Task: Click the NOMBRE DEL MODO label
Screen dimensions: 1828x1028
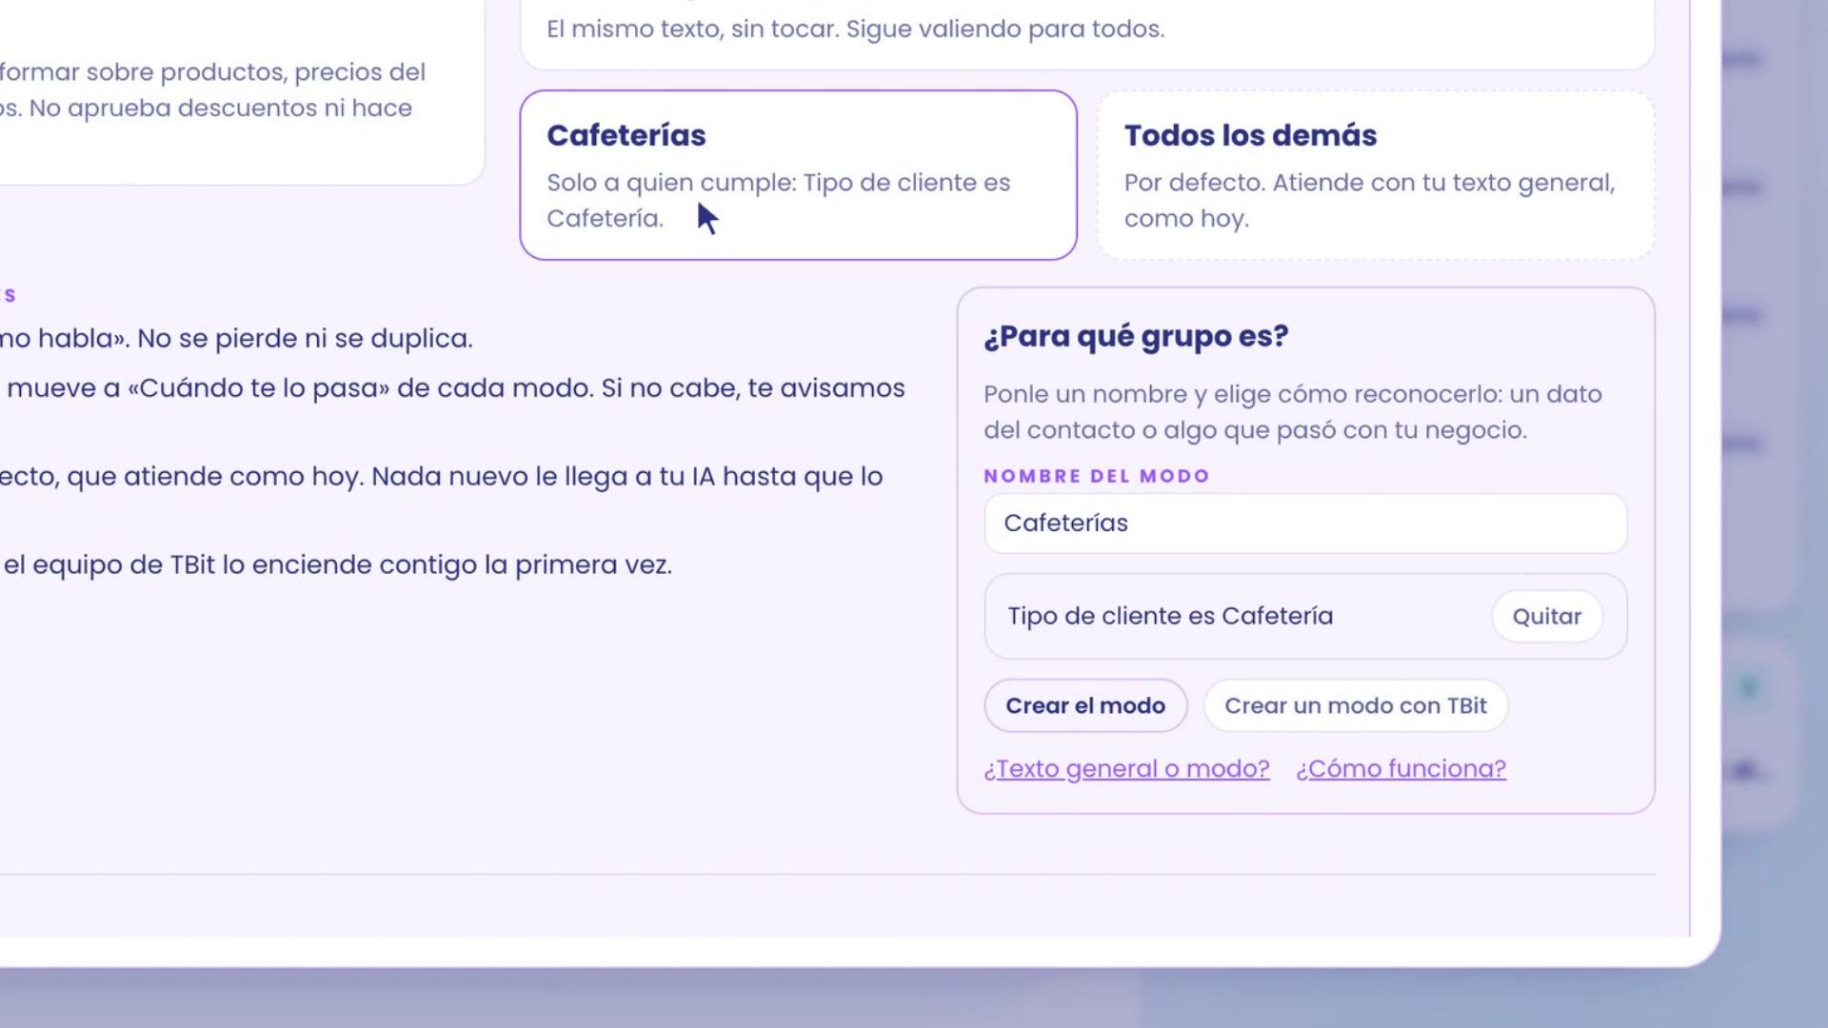Action: [x=1097, y=476]
